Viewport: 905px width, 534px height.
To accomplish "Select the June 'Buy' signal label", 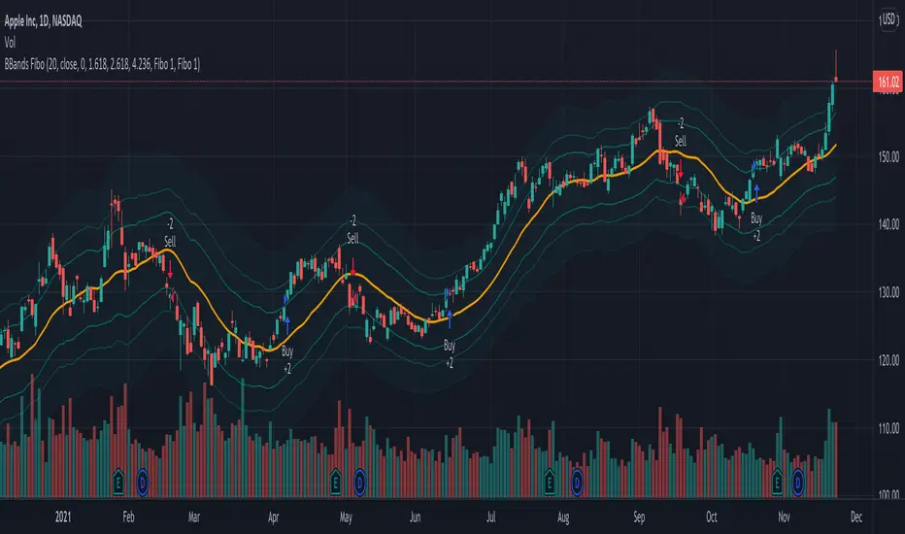I will [x=450, y=346].
